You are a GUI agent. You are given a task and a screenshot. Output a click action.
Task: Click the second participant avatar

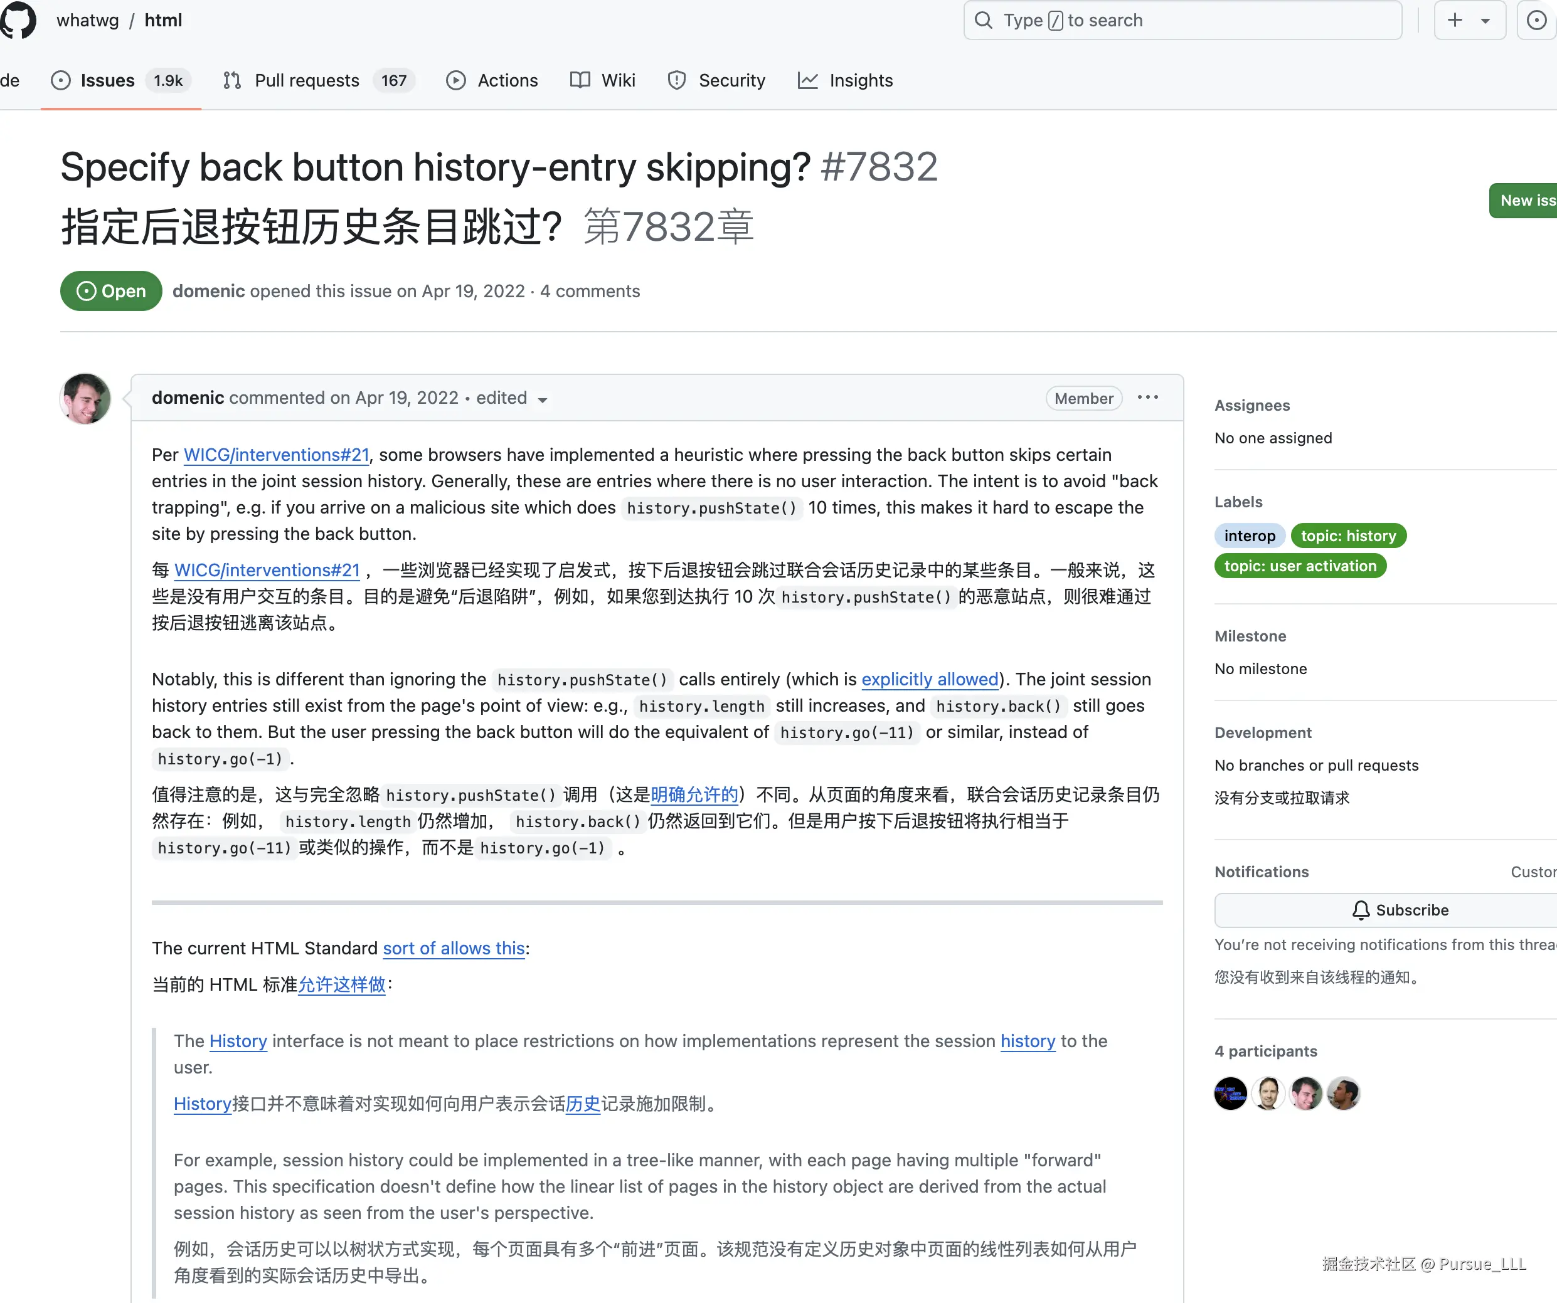[x=1268, y=1093]
